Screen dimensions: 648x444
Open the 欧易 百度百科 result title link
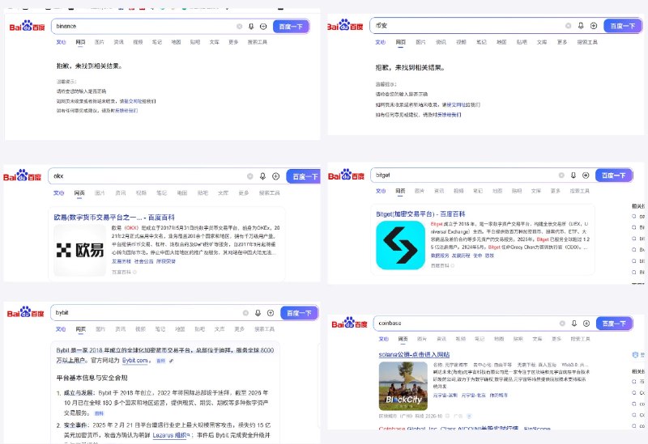(114, 217)
